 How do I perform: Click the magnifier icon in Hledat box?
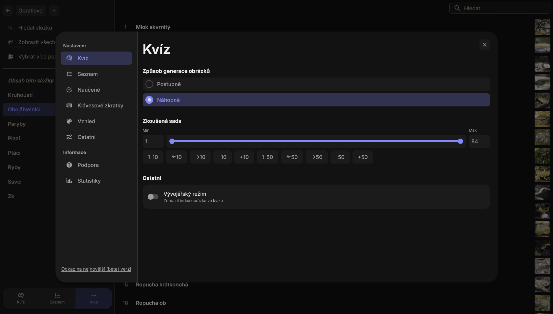click(457, 8)
